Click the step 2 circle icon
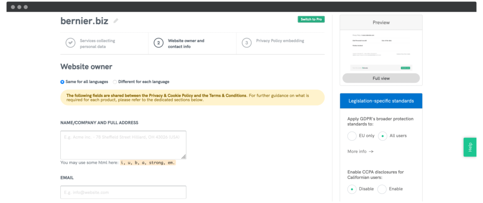Image resolution: width=483 pixels, height=203 pixels. point(158,43)
